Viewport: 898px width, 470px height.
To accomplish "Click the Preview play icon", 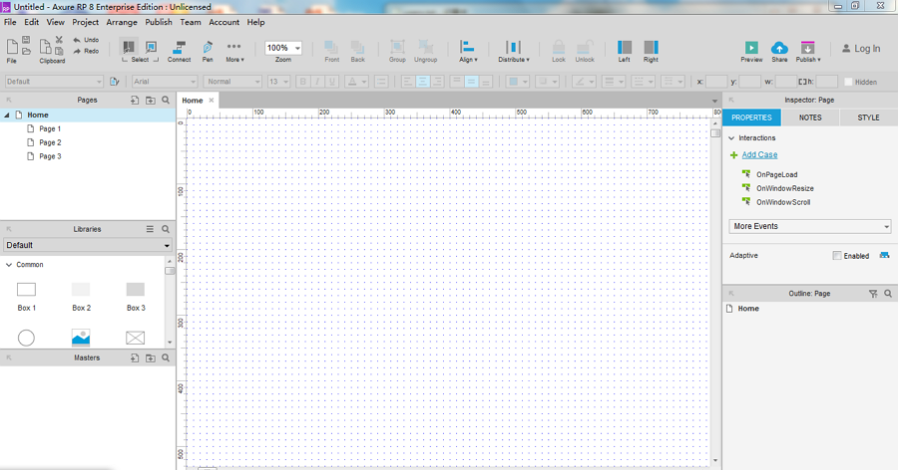I will [x=751, y=48].
